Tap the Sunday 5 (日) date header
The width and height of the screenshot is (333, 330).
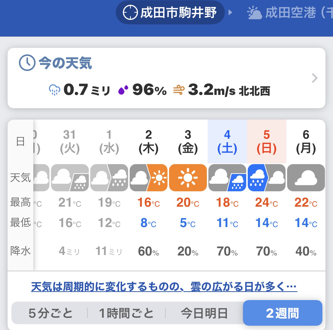267,141
